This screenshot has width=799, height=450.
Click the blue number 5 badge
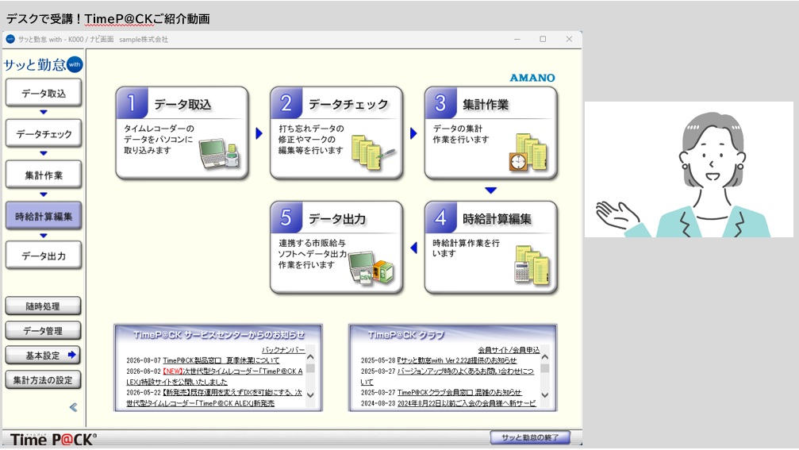click(286, 218)
